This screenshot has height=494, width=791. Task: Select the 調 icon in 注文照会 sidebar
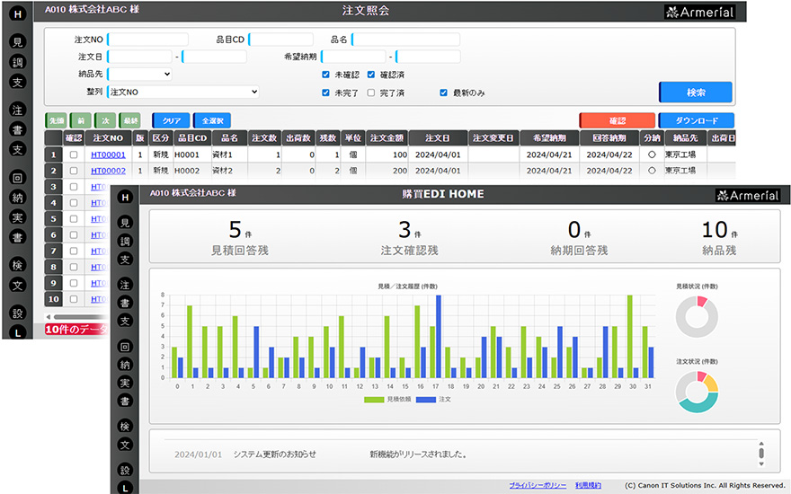pyautogui.click(x=17, y=63)
